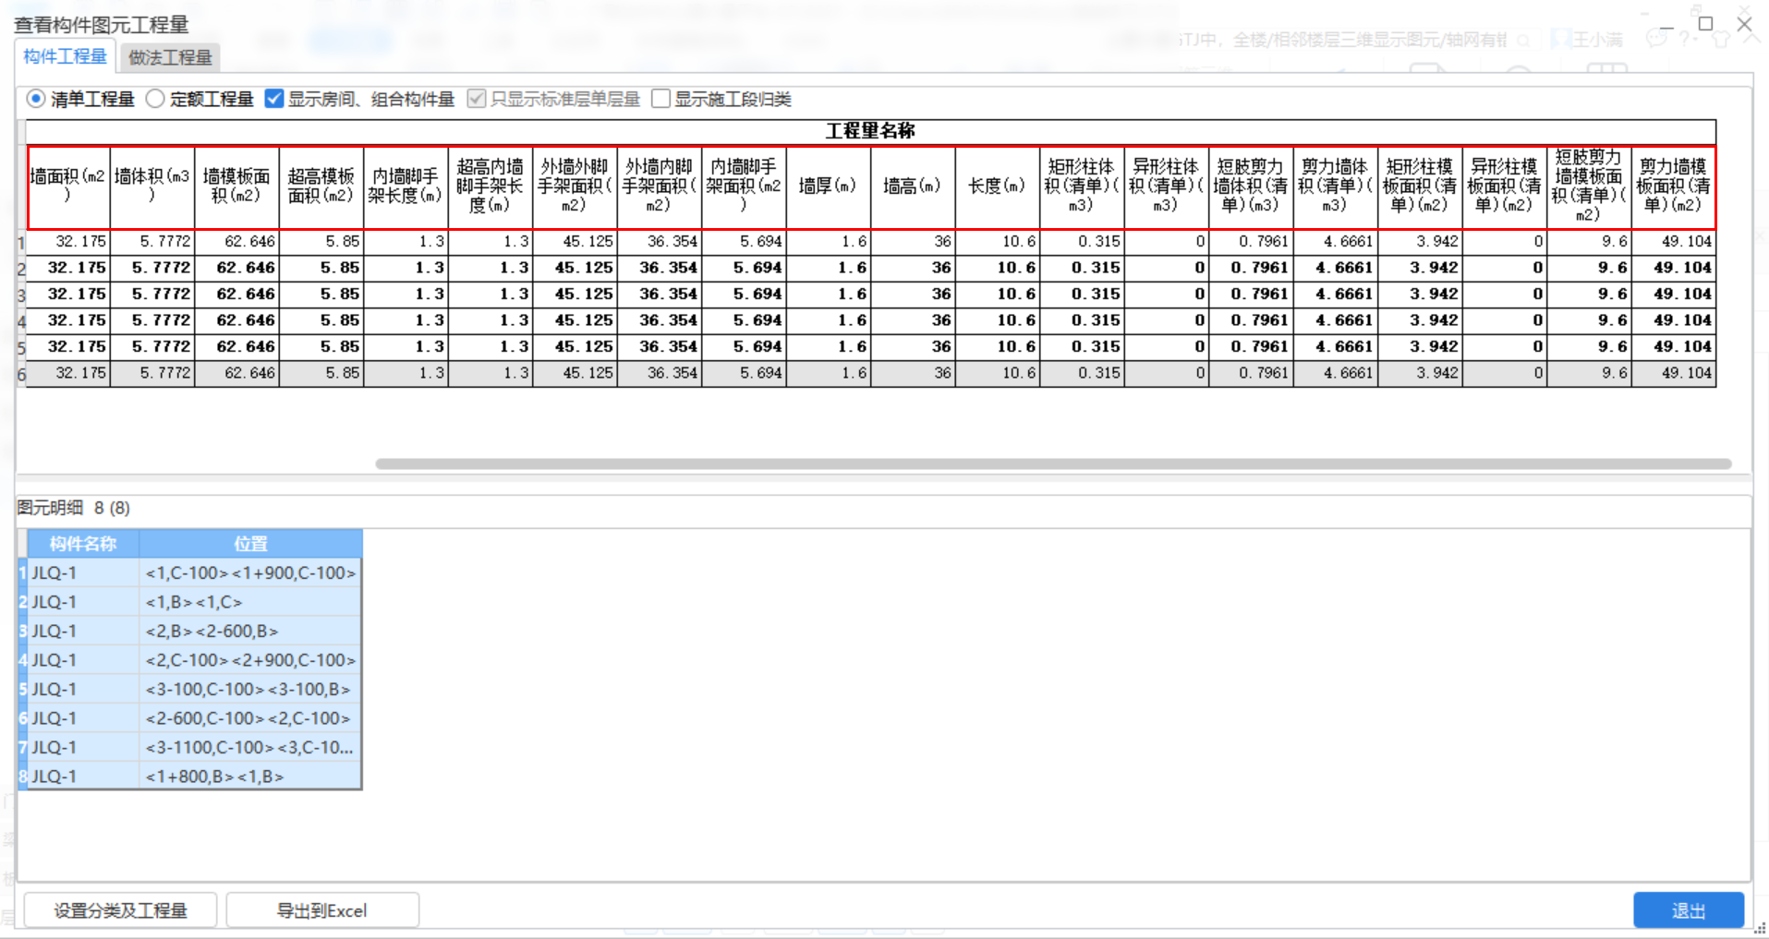Switch to 做法工程量 tab
This screenshot has width=1769, height=939.
[x=170, y=57]
